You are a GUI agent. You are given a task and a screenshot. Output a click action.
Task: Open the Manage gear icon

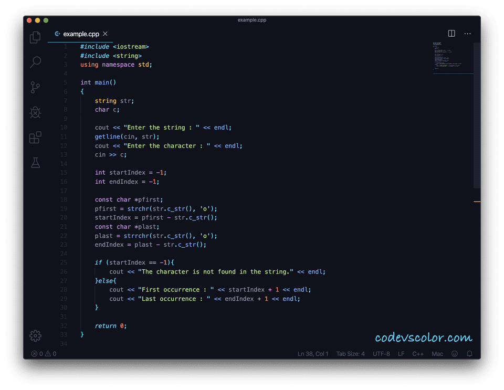tap(35, 335)
